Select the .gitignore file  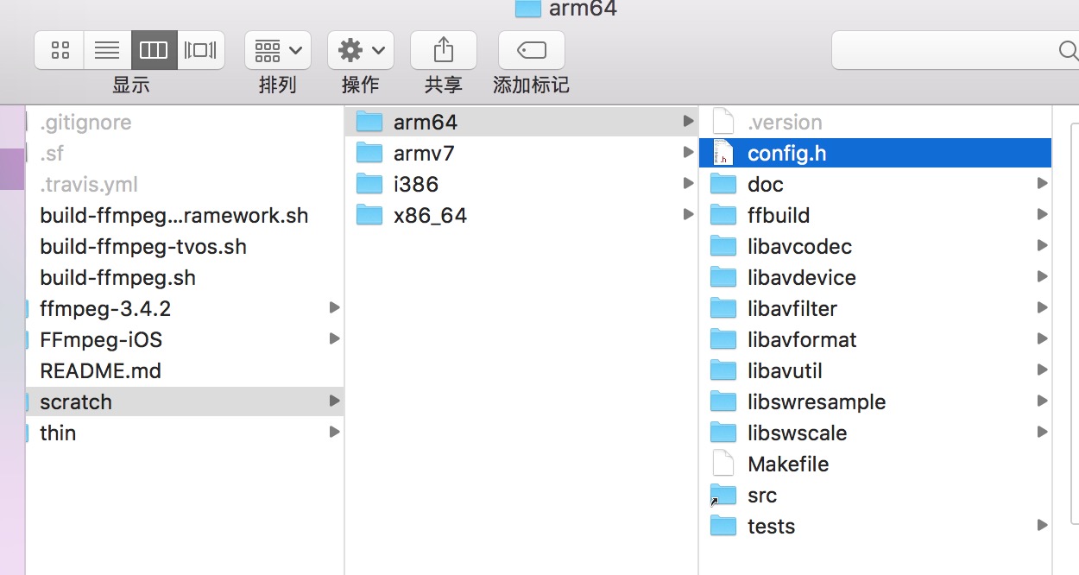click(85, 123)
